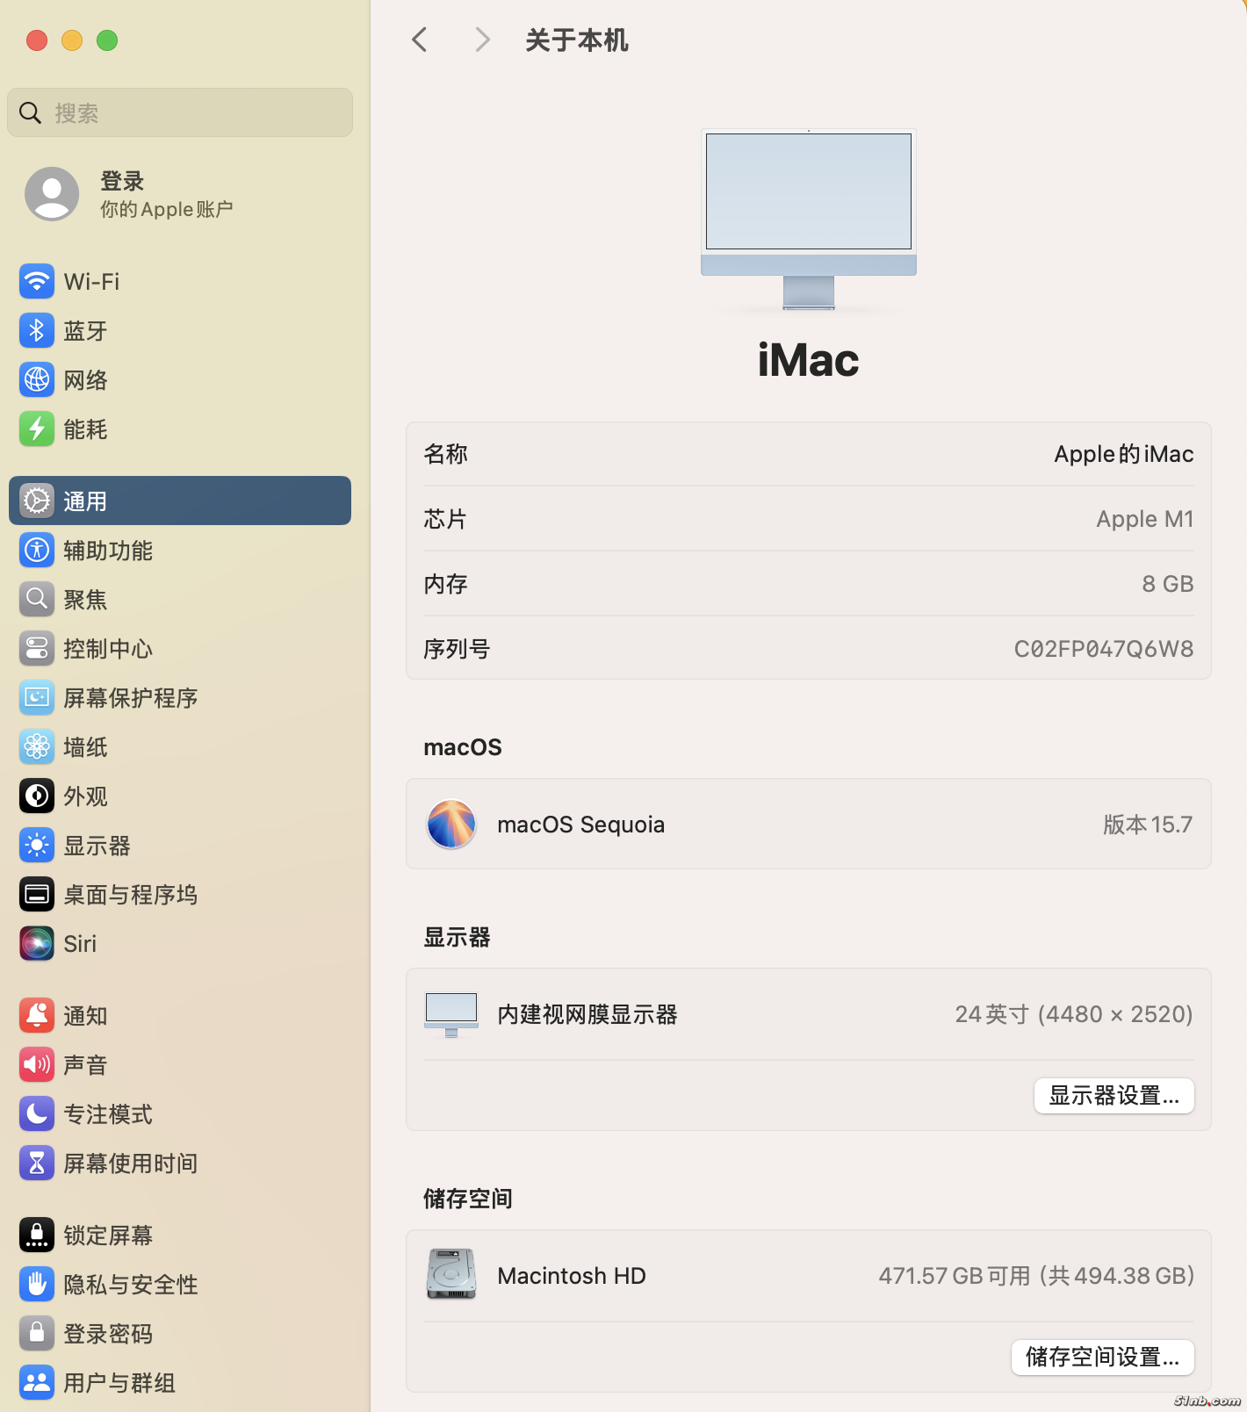1247x1412 pixels.
Task: Open Accessibility (辅助功能) icon
Action: point(37,551)
